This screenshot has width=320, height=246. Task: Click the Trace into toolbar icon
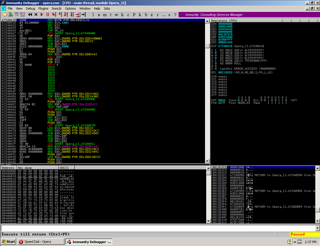66,15
